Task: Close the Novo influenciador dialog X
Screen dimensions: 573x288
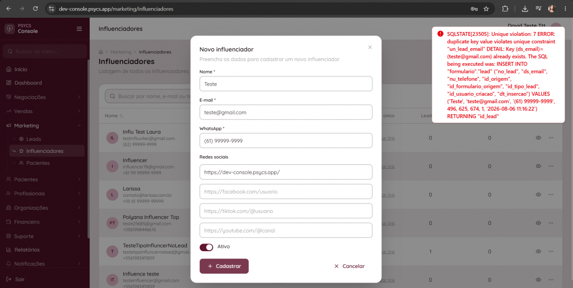Action: point(370,47)
